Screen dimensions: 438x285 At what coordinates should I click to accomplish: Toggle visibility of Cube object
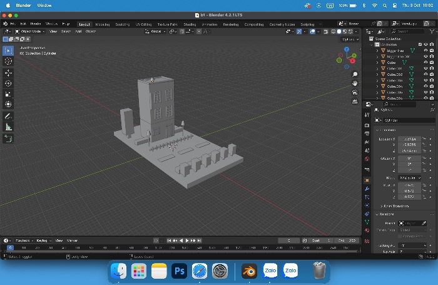point(425,63)
